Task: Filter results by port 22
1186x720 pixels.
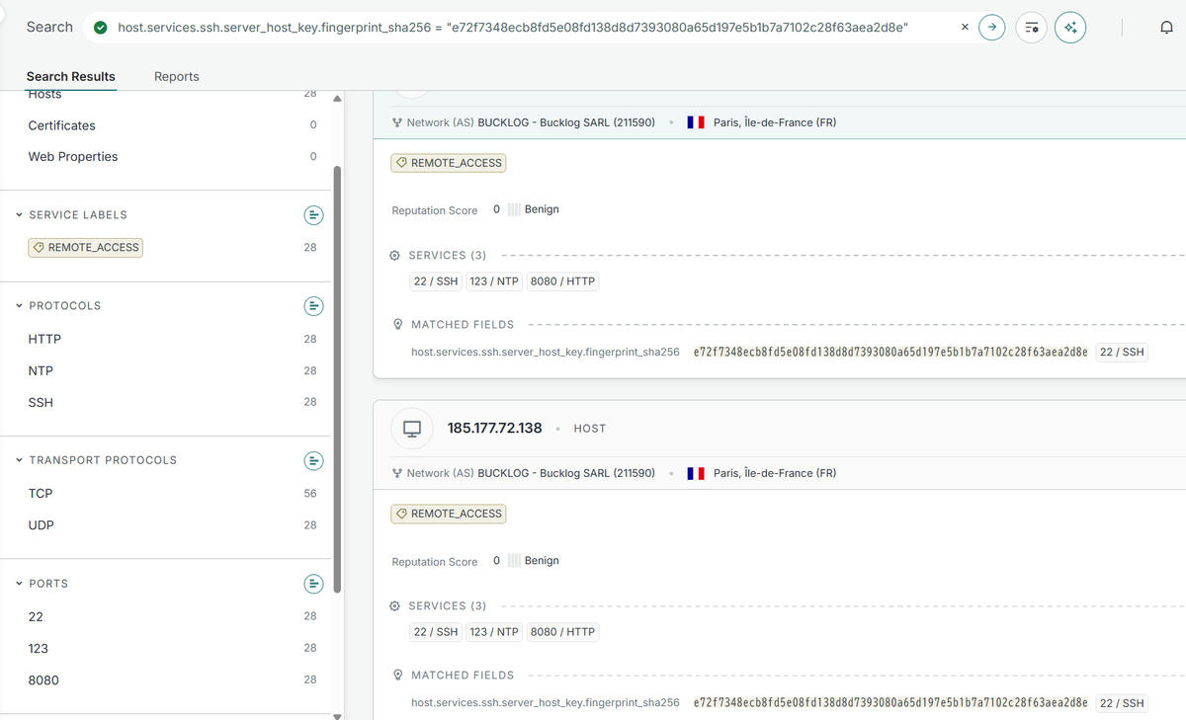Action: tap(36, 616)
